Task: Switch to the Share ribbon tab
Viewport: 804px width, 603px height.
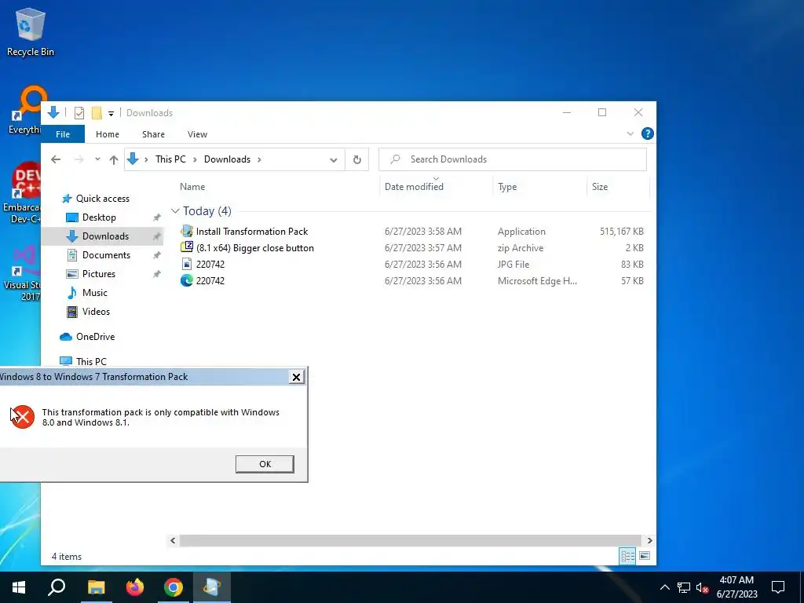Action: click(153, 134)
